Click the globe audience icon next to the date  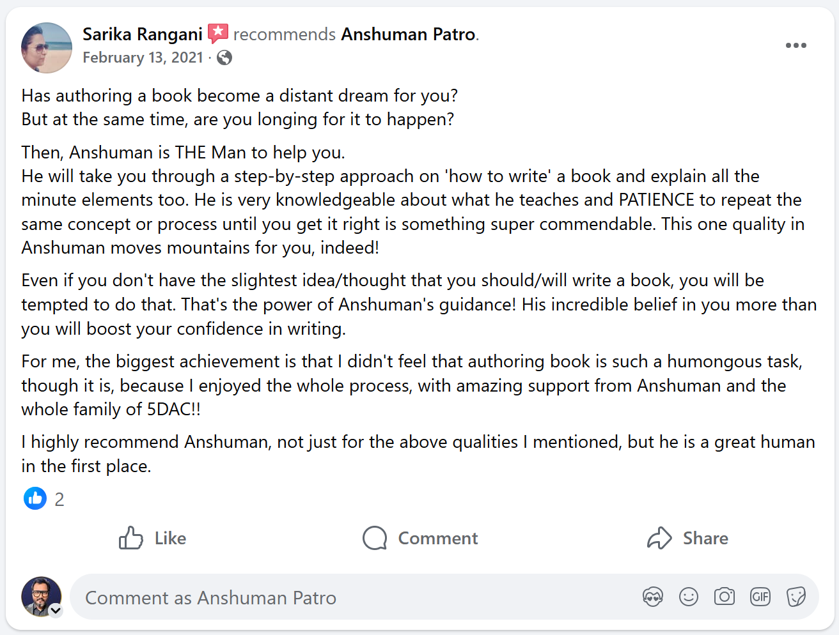click(x=224, y=57)
